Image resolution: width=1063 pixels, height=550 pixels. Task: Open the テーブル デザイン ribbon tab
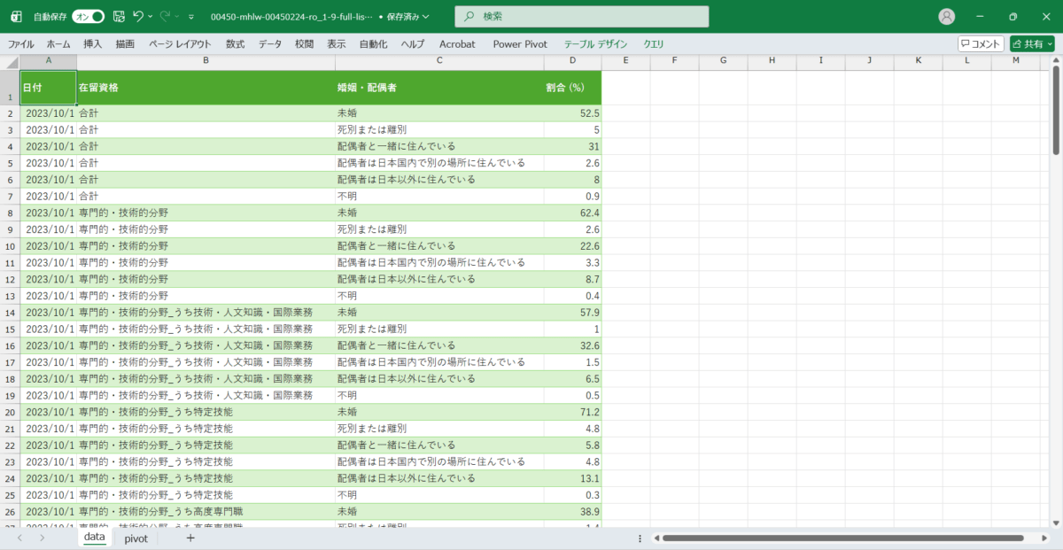coord(595,43)
